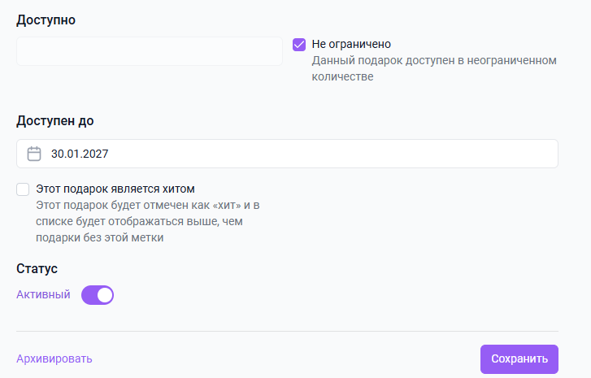Image resolution: width=591 pixels, height=378 pixels.
Task: Click the white knob of the status switch
Action: coord(104,295)
